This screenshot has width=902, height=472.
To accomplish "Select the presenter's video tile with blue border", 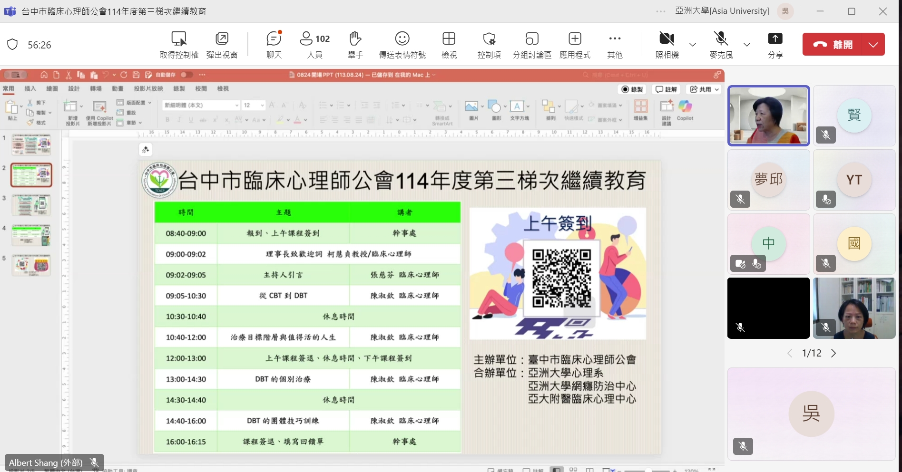I will pyautogui.click(x=768, y=116).
